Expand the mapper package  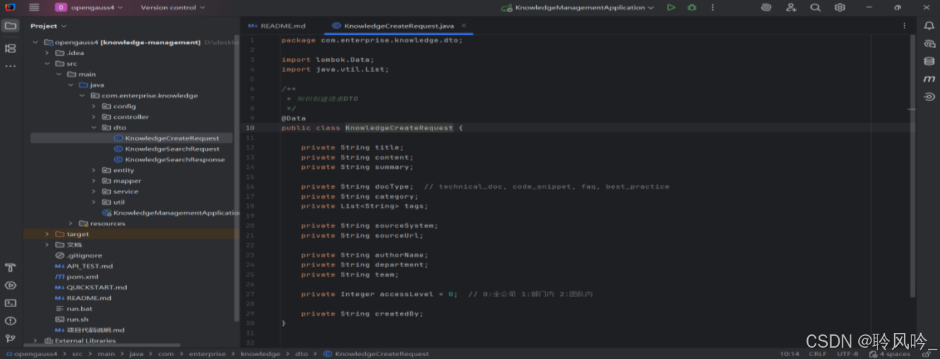pyautogui.click(x=94, y=181)
